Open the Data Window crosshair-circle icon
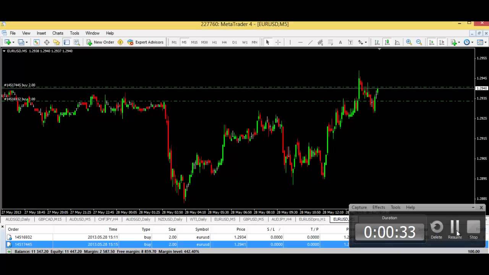 (47, 42)
